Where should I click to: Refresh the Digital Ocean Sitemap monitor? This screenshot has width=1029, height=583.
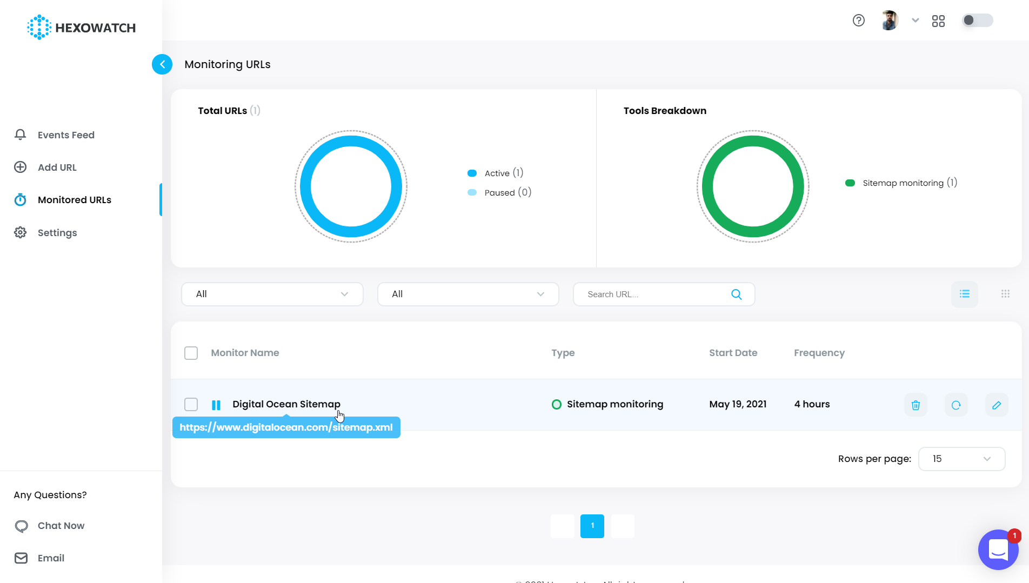tap(956, 405)
